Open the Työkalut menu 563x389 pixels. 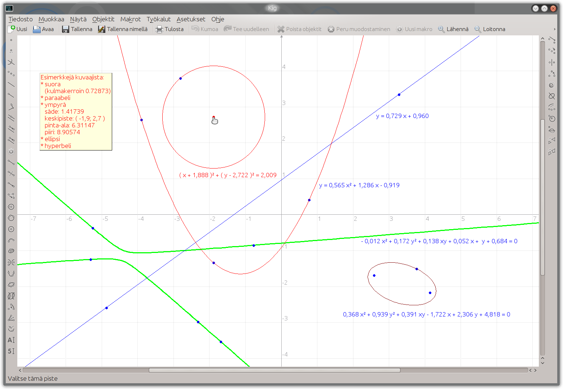coord(159,19)
